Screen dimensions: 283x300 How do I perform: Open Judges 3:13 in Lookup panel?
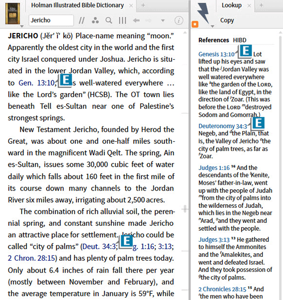[214, 240]
